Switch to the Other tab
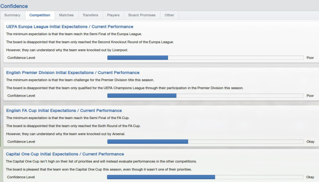This screenshot has width=319, height=182. pyautogui.click(x=169, y=15)
